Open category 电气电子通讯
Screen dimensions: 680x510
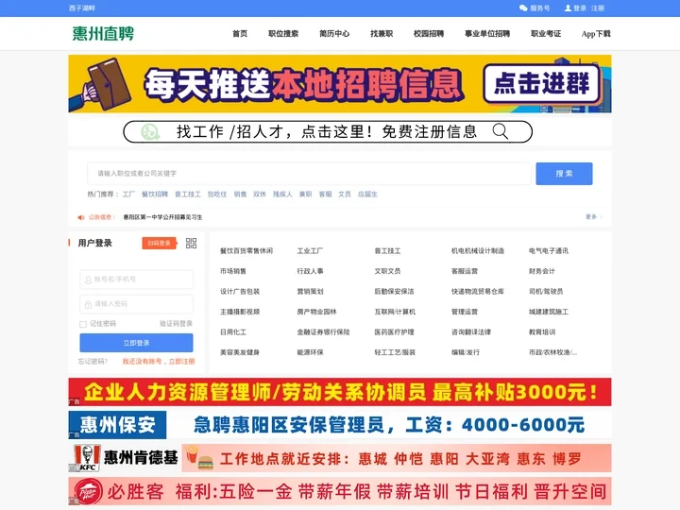point(549,250)
